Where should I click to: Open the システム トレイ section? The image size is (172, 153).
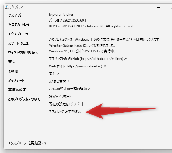(x=19, y=24)
